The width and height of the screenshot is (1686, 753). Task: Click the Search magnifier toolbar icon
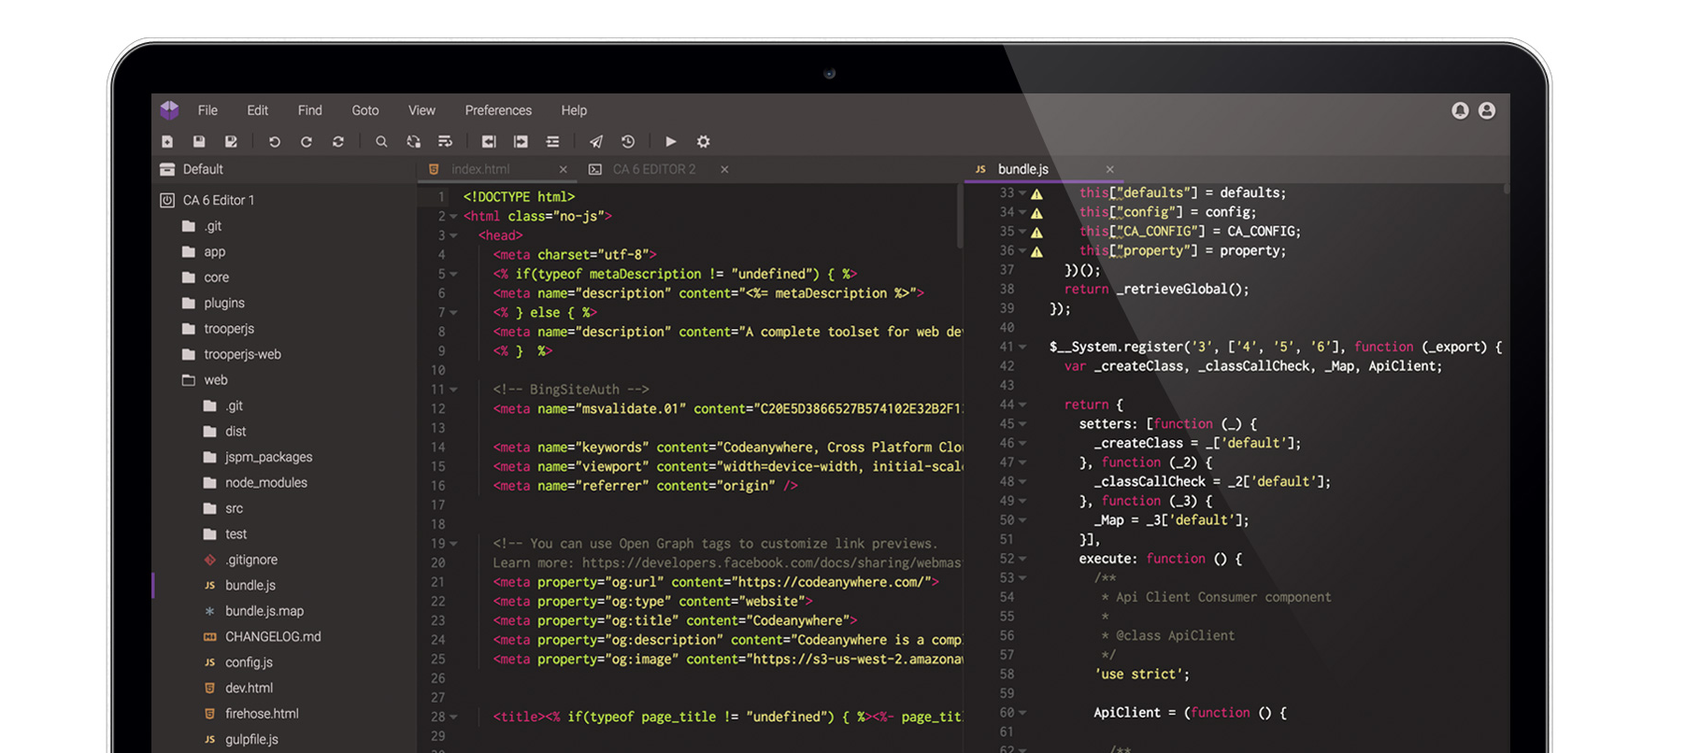click(381, 142)
